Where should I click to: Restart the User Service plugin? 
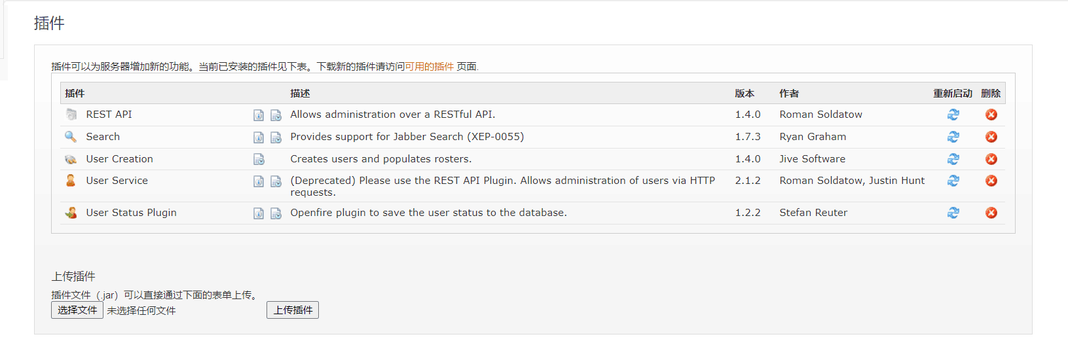pos(953,181)
